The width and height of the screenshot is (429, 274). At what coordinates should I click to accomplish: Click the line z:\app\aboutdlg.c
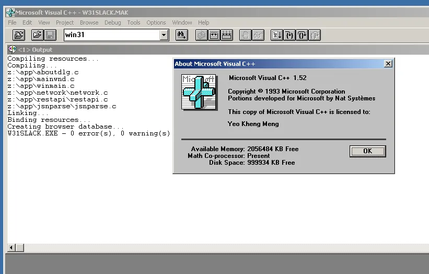point(43,72)
